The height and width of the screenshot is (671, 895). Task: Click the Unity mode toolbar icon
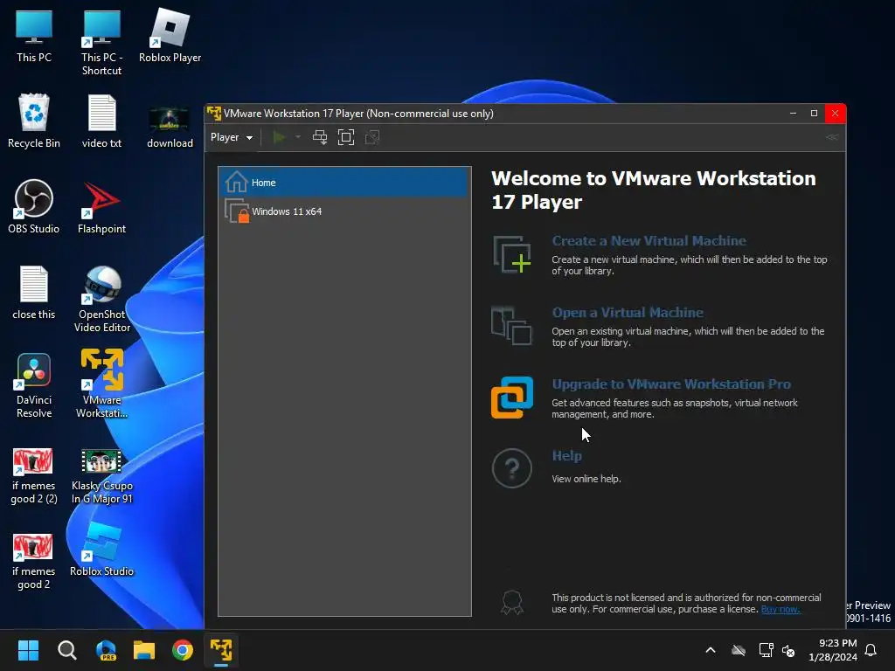click(x=372, y=137)
